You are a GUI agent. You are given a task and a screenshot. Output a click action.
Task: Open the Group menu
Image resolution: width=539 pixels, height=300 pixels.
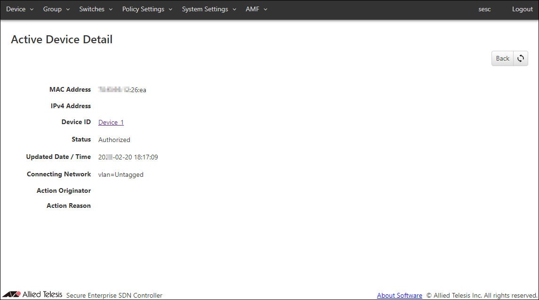[x=56, y=9]
